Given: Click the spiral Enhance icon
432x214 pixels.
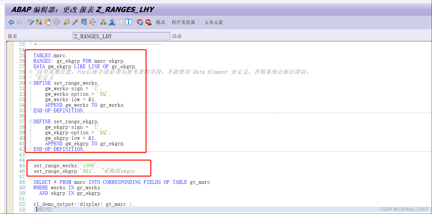Looking at the screenshot, I should click(56, 22).
